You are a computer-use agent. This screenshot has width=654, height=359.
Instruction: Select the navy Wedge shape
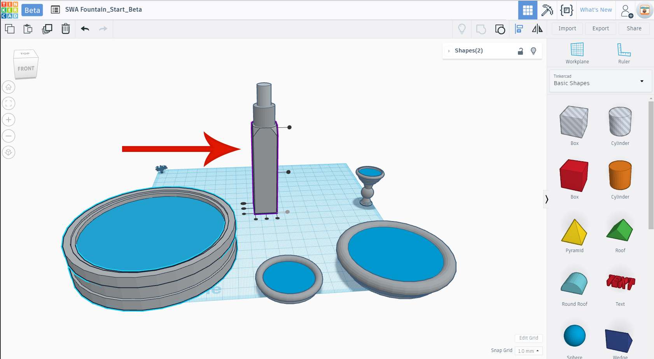619,341
